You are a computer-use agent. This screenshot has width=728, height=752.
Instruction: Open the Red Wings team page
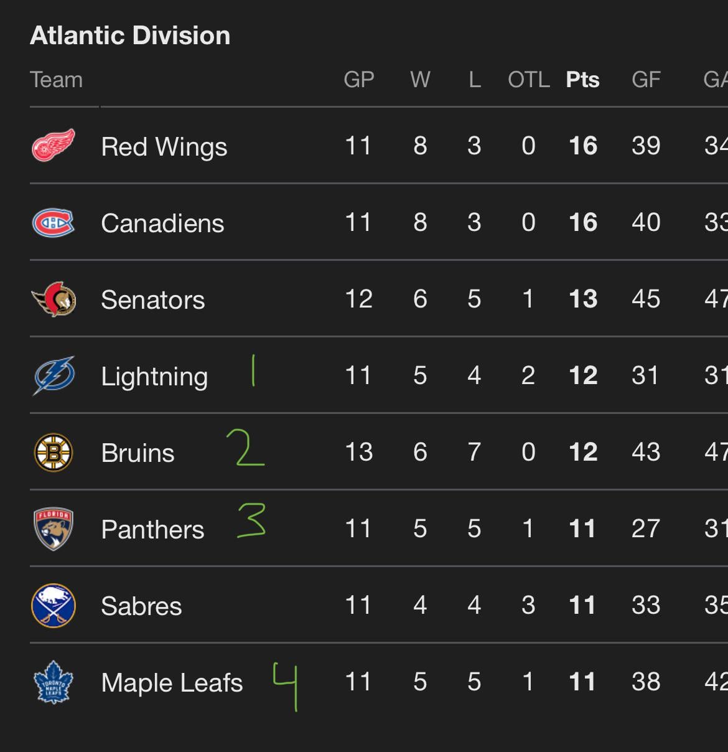(x=164, y=147)
